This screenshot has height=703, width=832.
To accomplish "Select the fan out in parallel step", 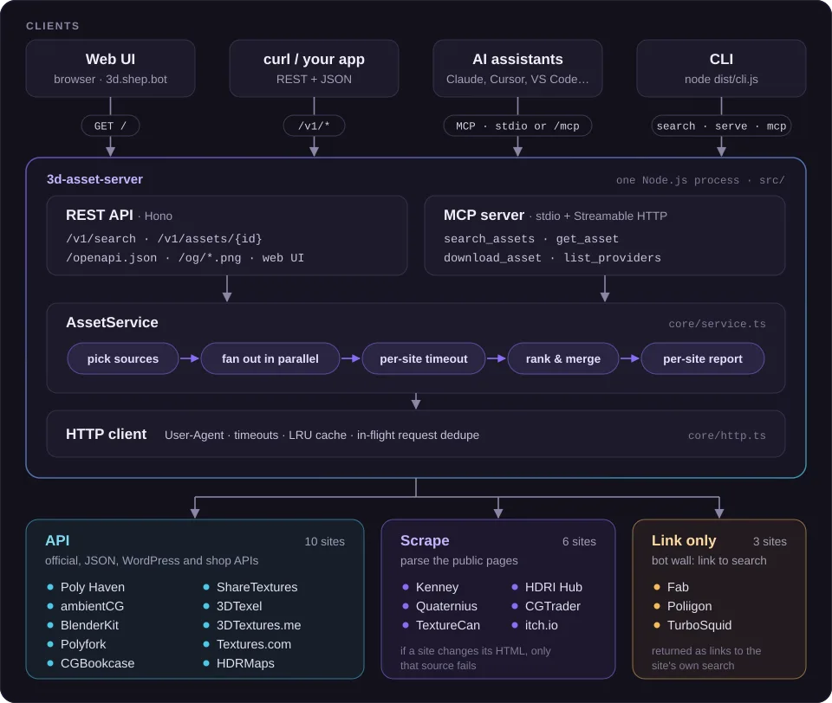I will pyautogui.click(x=270, y=358).
